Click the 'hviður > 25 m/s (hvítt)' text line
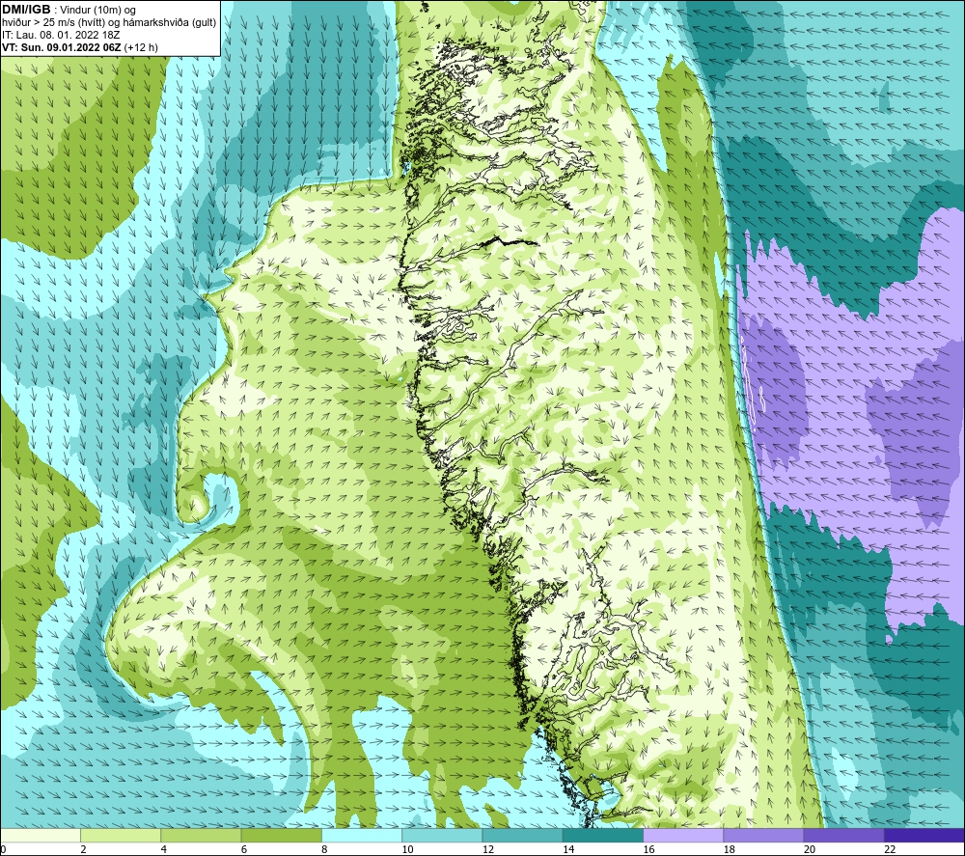The width and height of the screenshot is (965, 856). pyautogui.click(x=53, y=23)
